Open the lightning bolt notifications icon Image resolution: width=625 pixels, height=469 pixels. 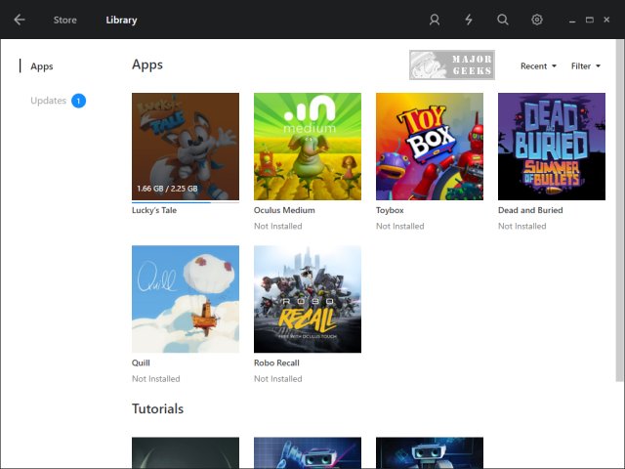coord(469,20)
